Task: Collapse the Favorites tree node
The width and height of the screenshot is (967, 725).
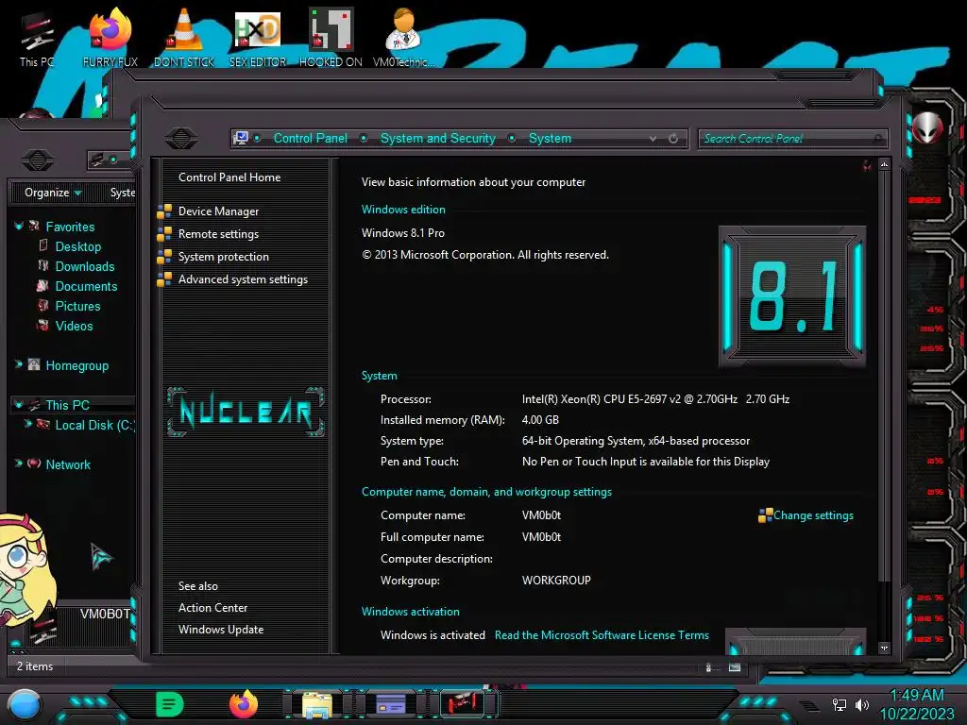Action: click(19, 227)
